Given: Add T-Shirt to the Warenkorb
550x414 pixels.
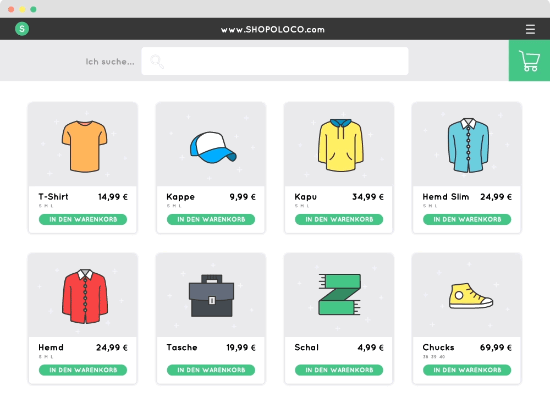Looking at the screenshot, I should (x=82, y=219).
